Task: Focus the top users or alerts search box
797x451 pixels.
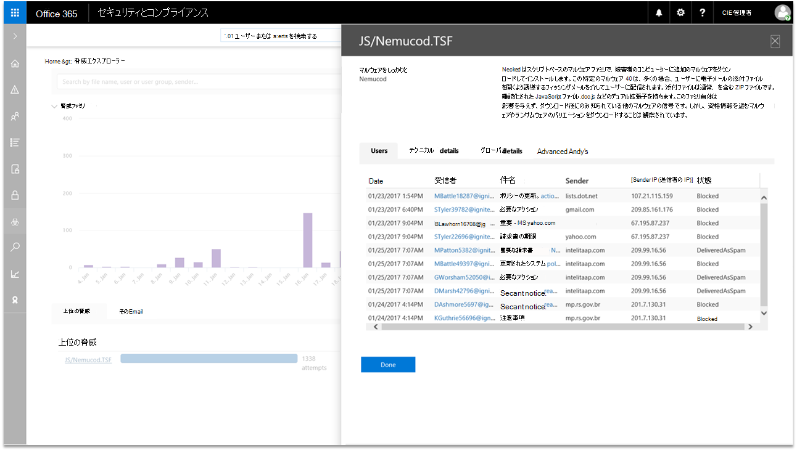Action: pyautogui.click(x=281, y=36)
